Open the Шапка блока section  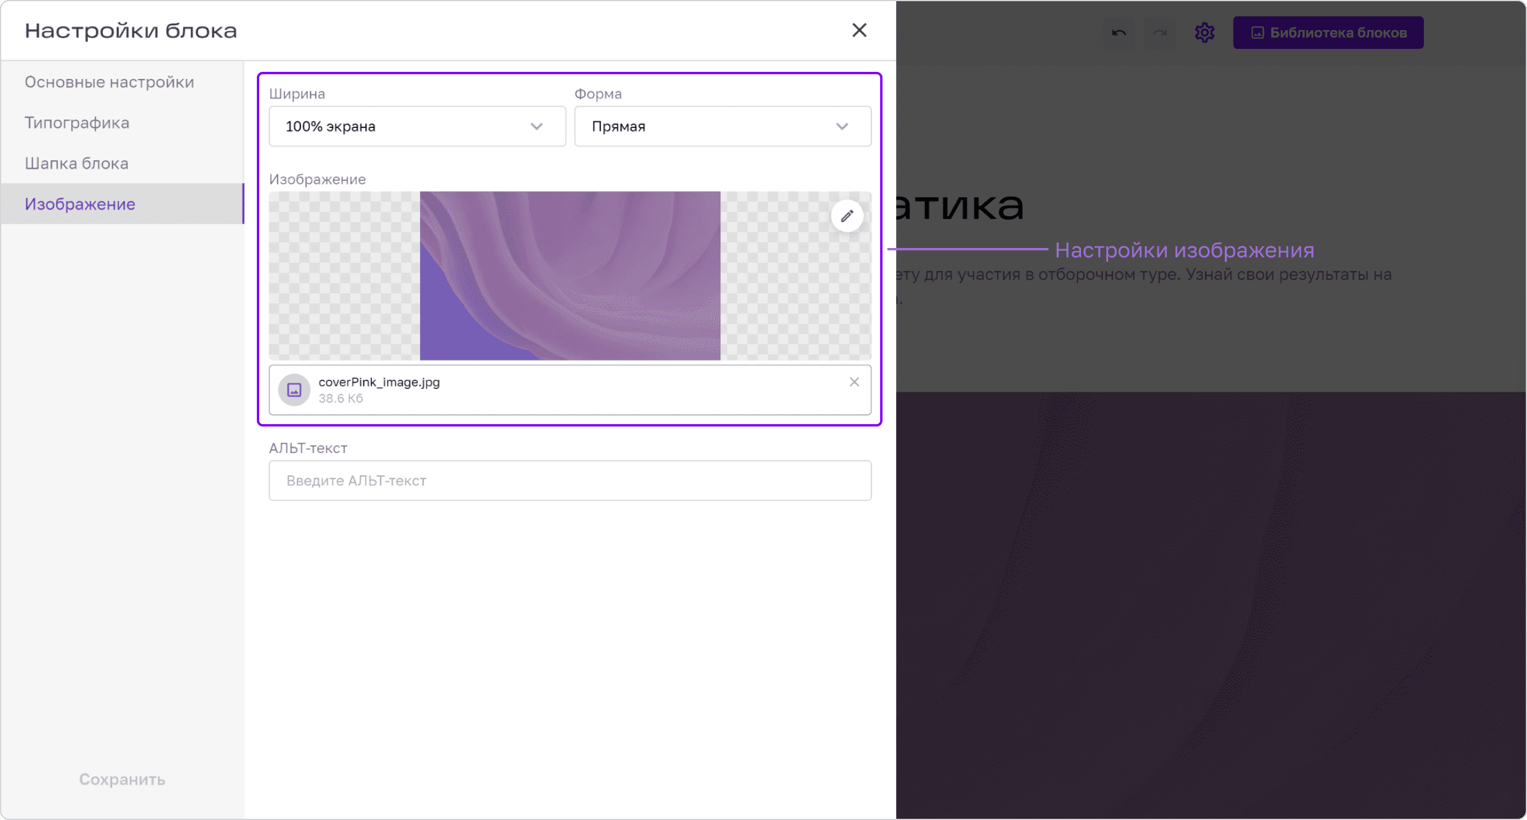122,163
